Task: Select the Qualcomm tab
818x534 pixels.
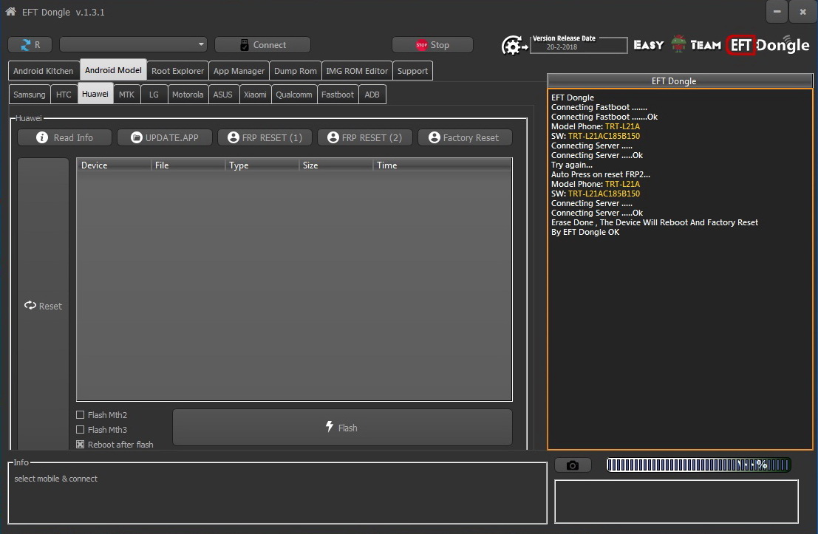Action: click(293, 95)
